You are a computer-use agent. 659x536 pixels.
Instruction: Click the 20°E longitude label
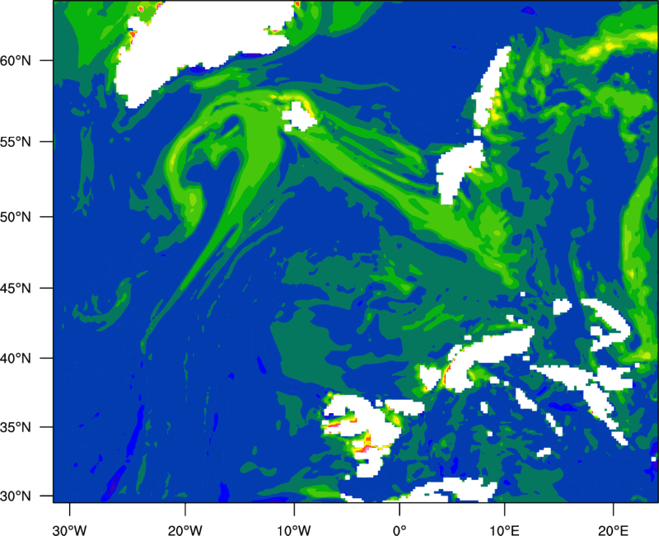(x=613, y=530)
